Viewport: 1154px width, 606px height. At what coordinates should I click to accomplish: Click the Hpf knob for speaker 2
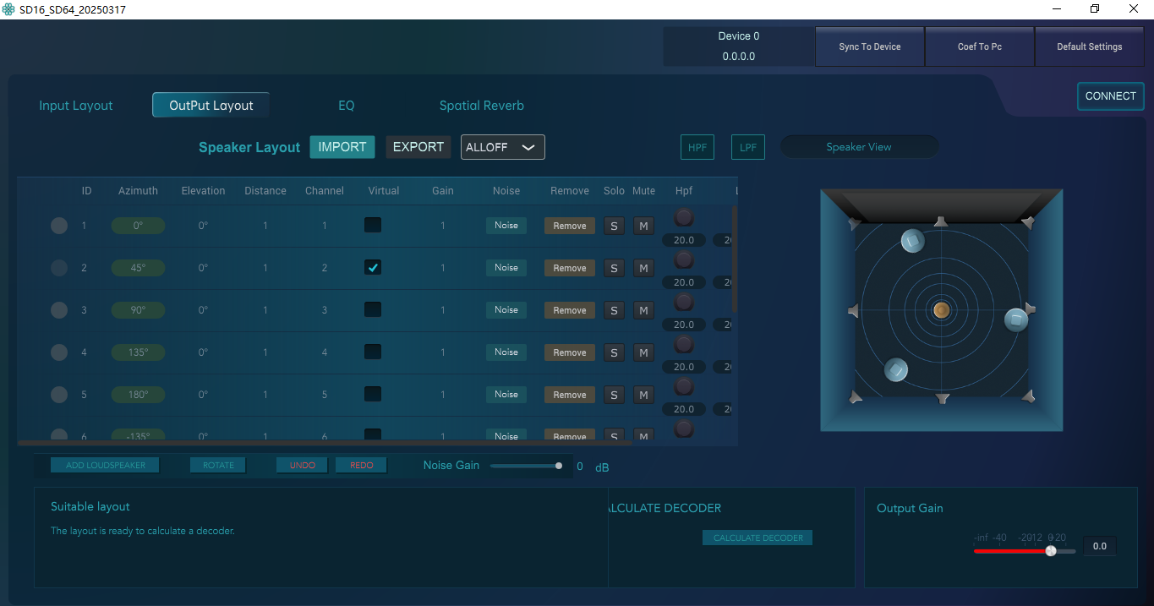[684, 259]
